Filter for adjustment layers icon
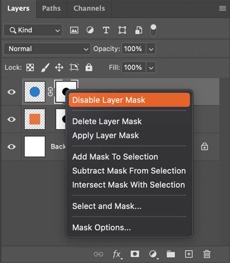The width and height of the screenshot is (230, 263). [90, 30]
